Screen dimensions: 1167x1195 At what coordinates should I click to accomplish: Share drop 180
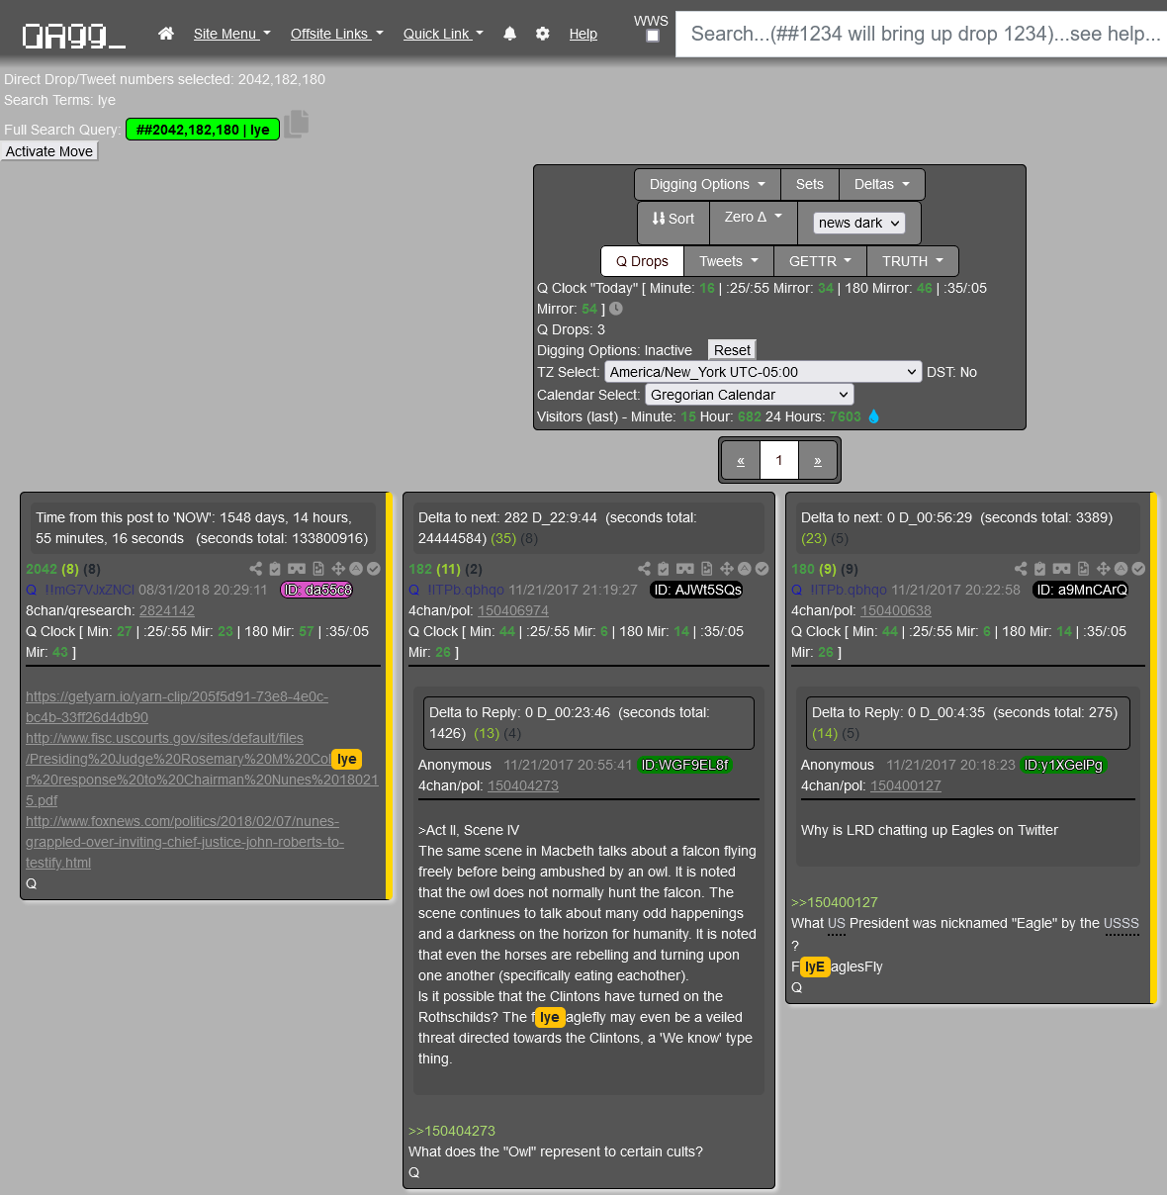1021,569
